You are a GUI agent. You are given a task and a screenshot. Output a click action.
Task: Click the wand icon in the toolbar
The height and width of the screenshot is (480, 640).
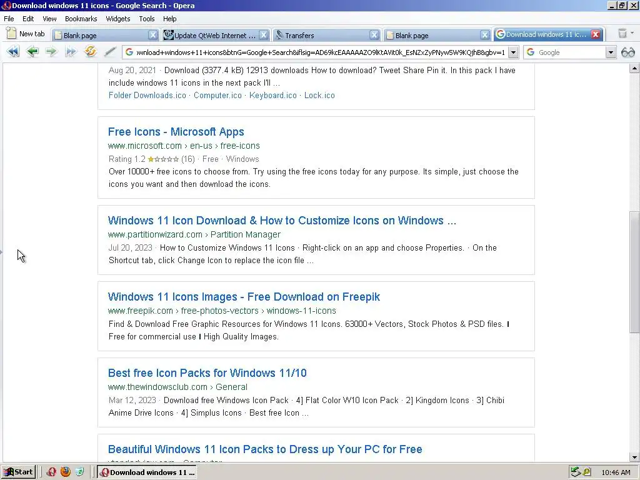click(110, 52)
